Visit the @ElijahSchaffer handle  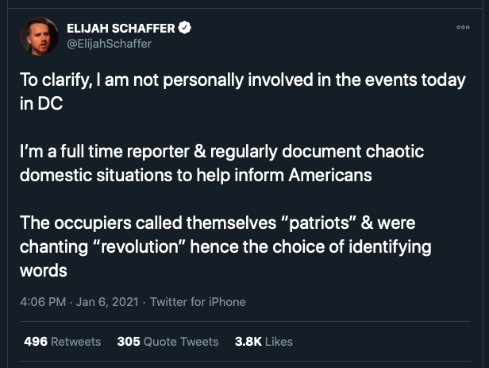(x=110, y=44)
